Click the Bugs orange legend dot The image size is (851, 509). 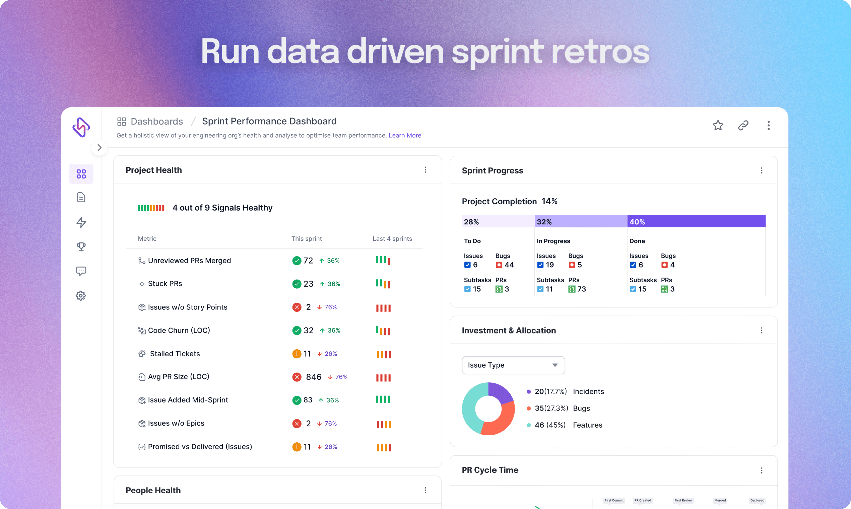pyautogui.click(x=529, y=409)
